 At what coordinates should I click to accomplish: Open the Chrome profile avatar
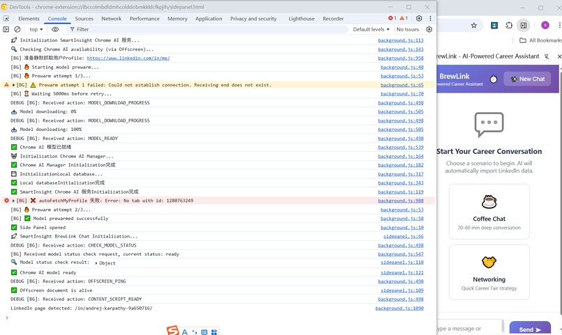pyautogui.click(x=545, y=25)
